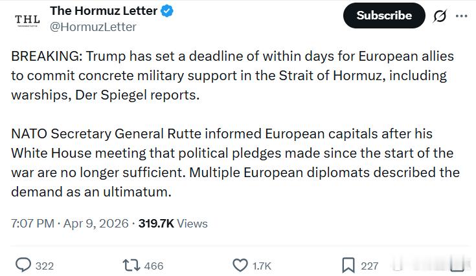
Task: Click the 466 reposts count
Action: pyautogui.click(x=153, y=266)
